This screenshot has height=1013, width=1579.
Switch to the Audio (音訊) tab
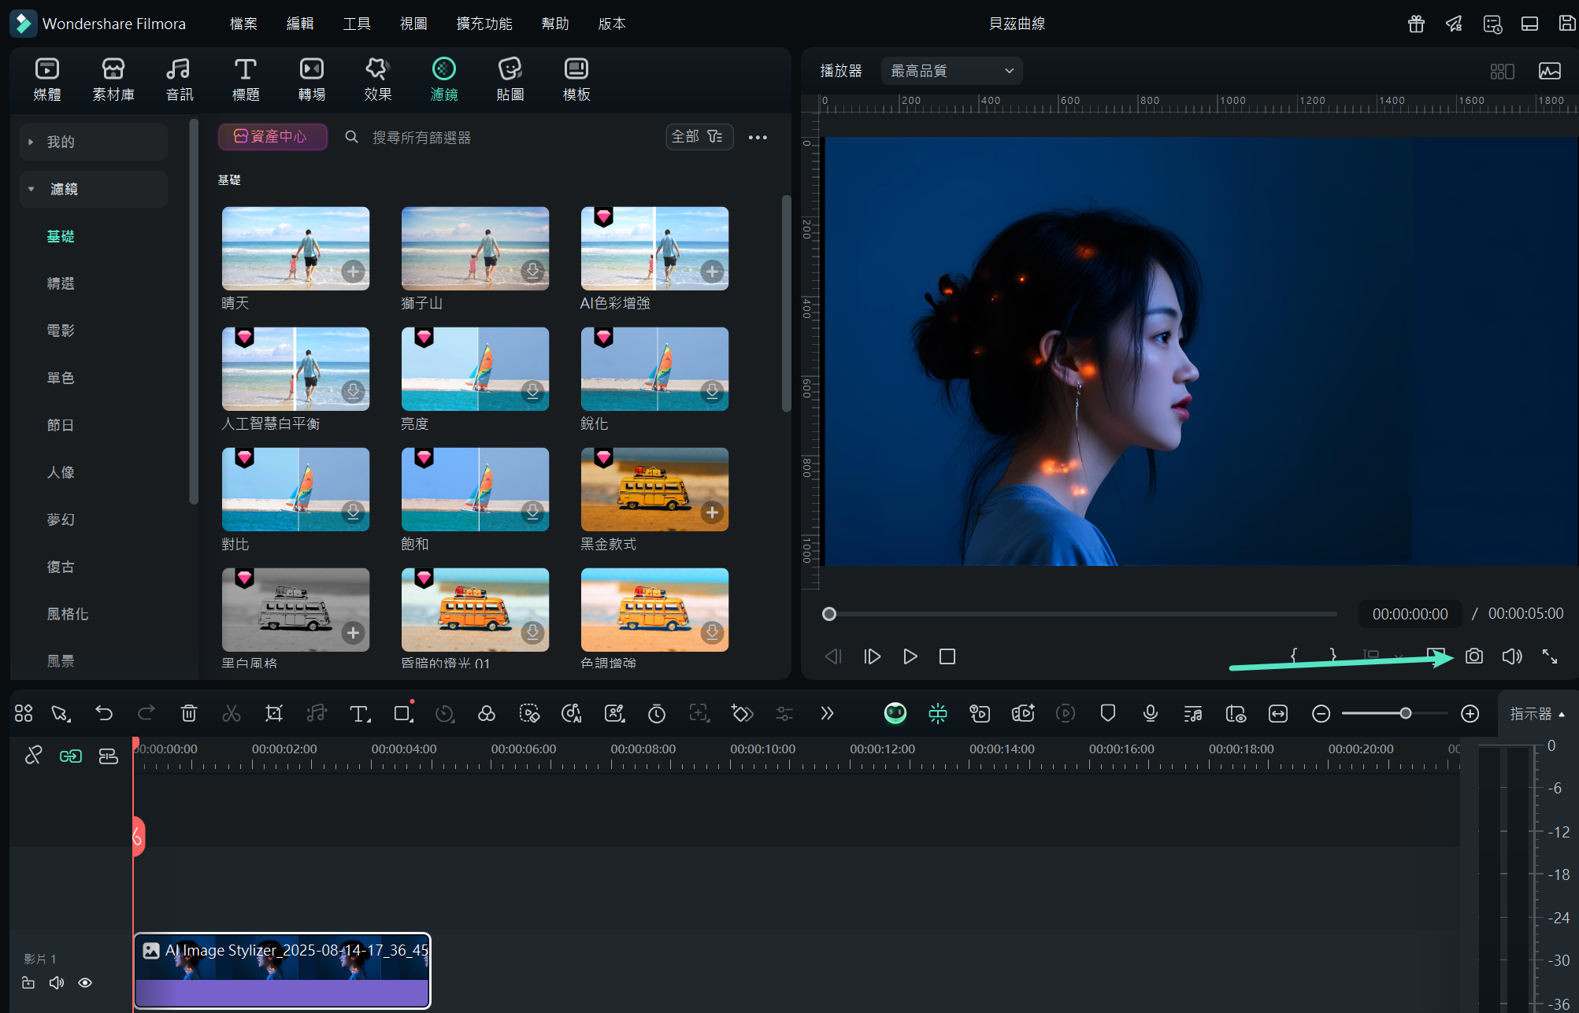[179, 79]
